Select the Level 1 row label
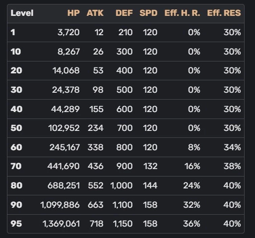255x238 pixels. (x=13, y=32)
